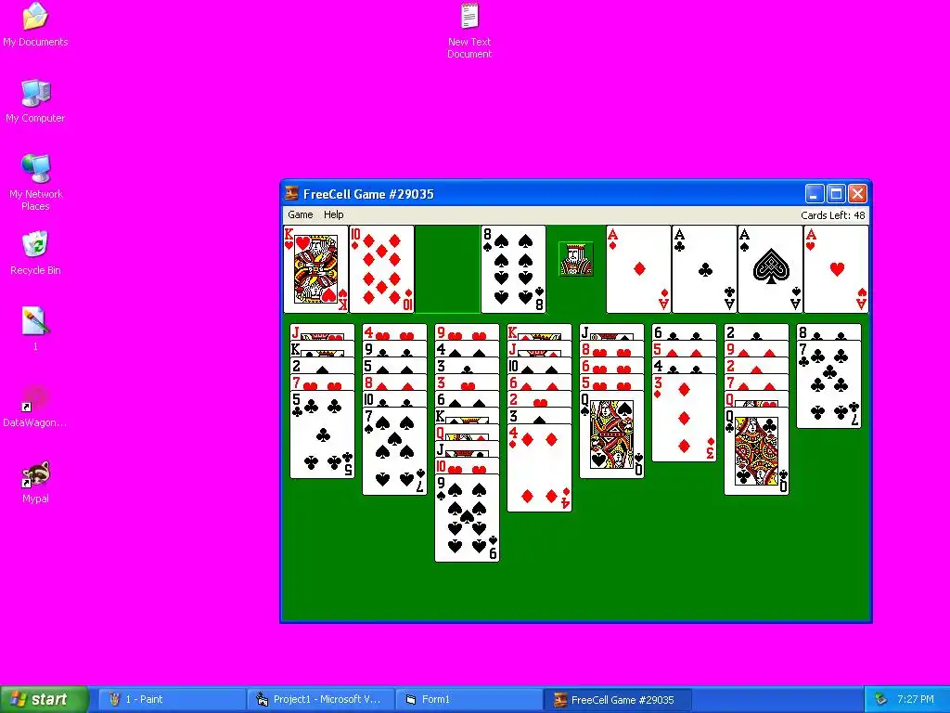Screen dimensions: 950x713
Task: Click the 8 of Diamonds in second column
Action: 394,382
